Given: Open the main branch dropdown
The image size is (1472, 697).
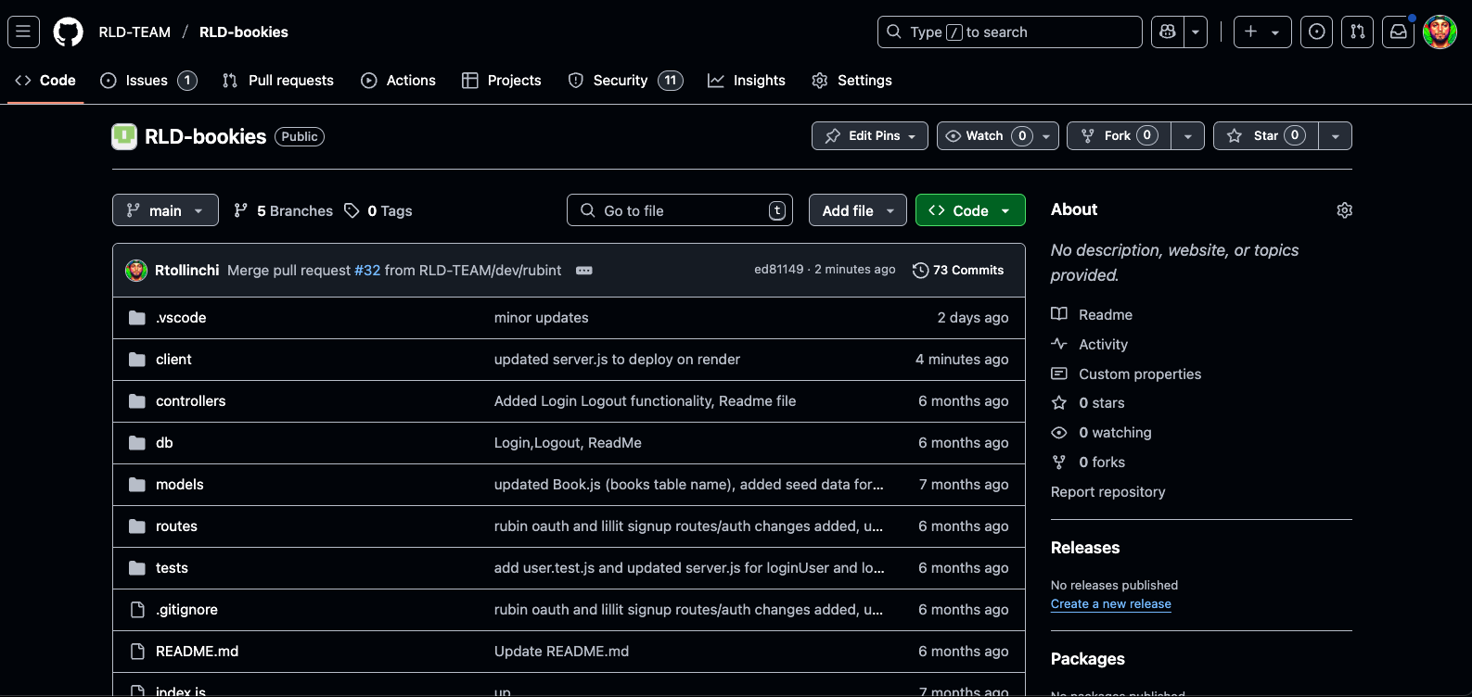Looking at the screenshot, I should click(x=165, y=210).
